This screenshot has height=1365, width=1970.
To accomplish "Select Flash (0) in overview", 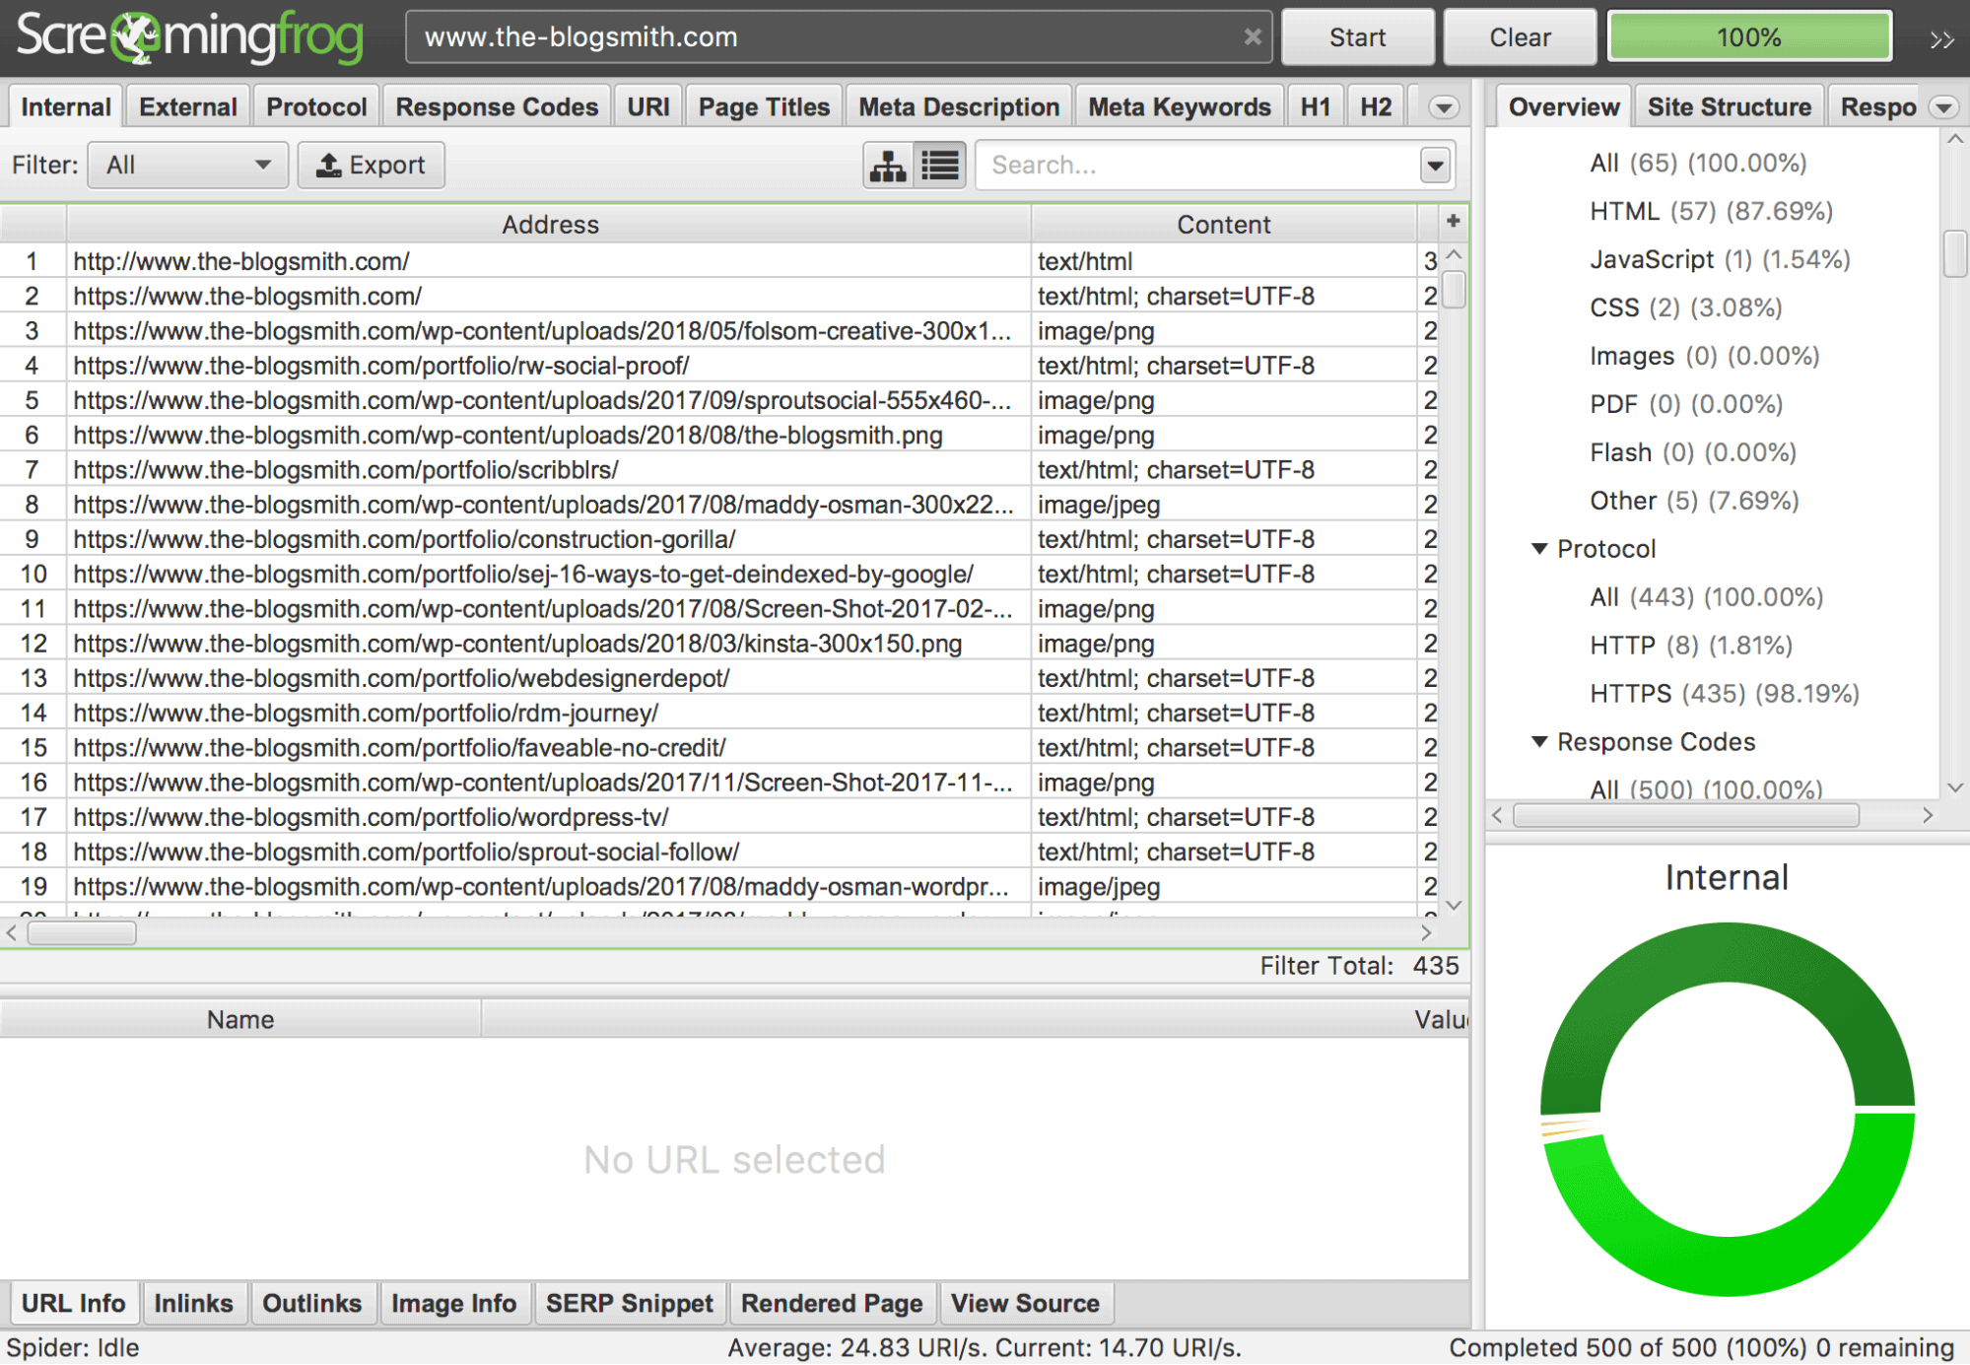I will tap(1693, 452).
